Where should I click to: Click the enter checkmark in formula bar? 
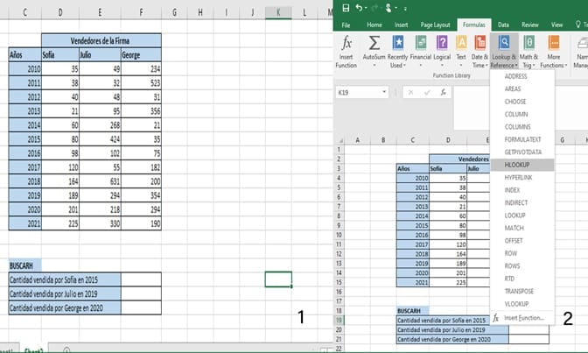point(427,92)
